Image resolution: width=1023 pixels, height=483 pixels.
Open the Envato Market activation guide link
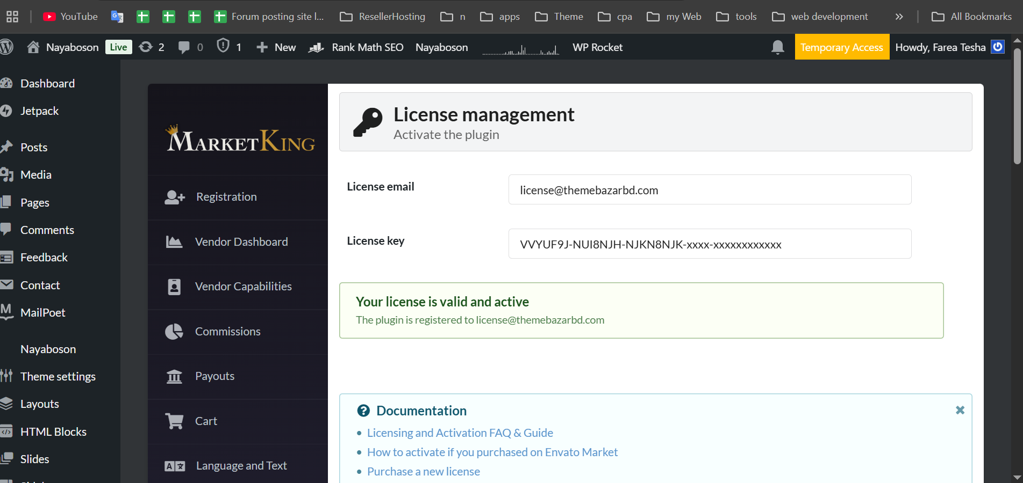(492, 452)
